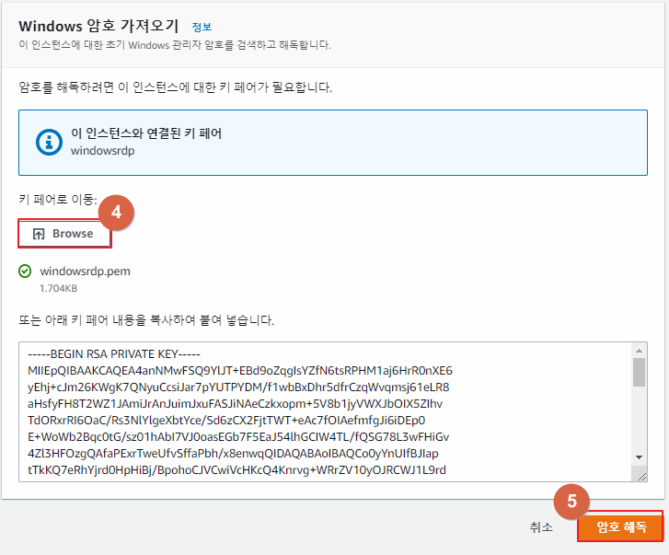Click the green checkmark next to windowsrdp.pem
The width and height of the screenshot is (669, 555).
[x=25, y=271]
